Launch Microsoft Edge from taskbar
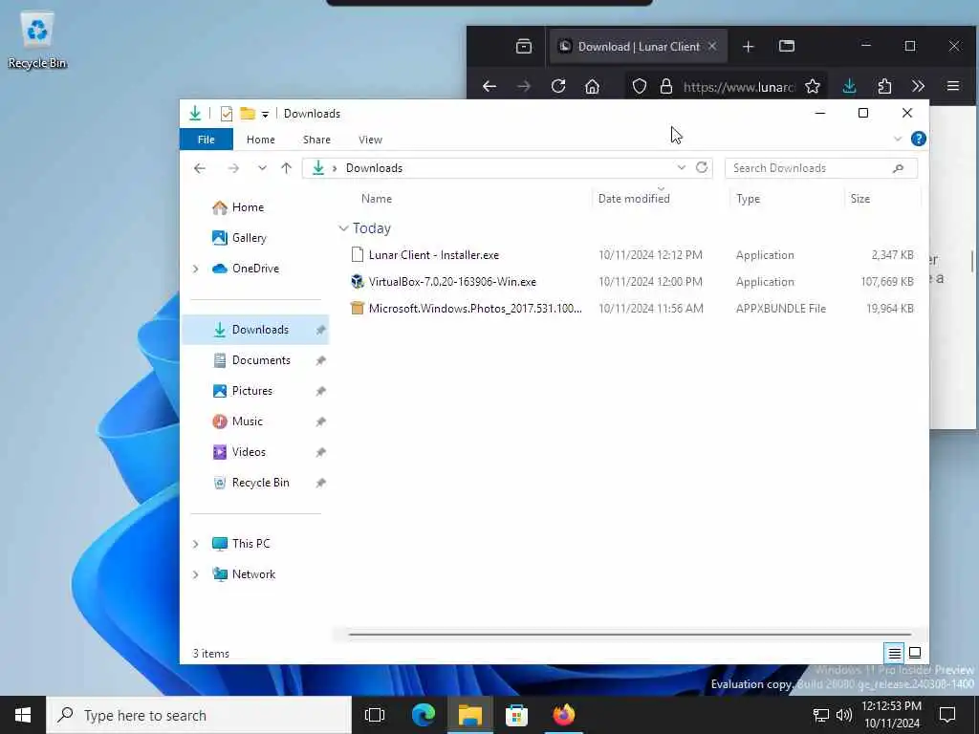This screenshot has height=734, width=979. 424,715
